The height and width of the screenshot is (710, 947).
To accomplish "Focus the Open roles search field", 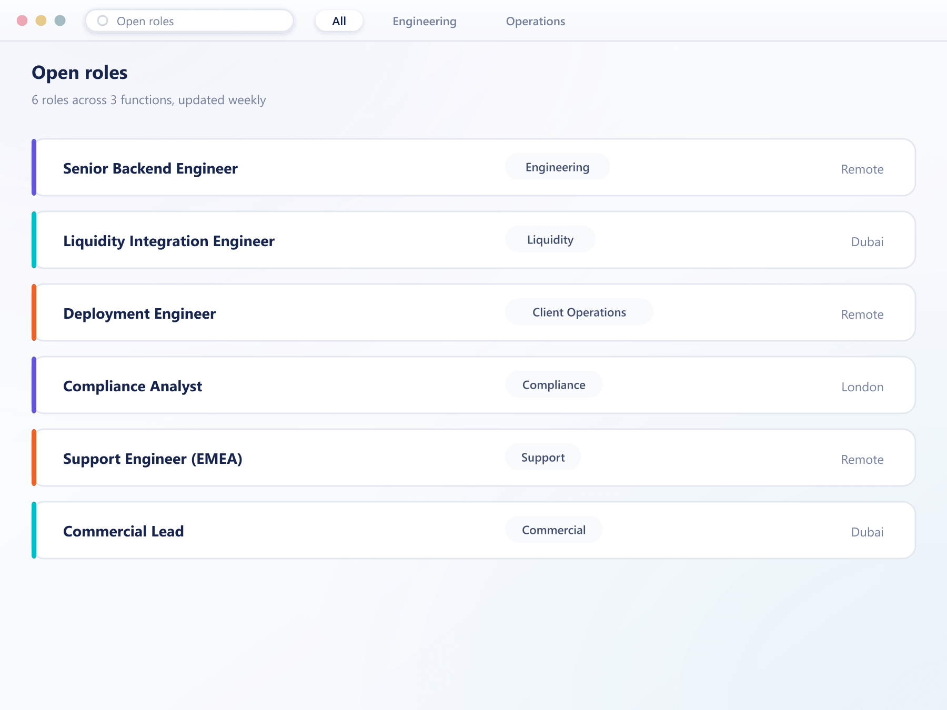I will tap(189, 21).
